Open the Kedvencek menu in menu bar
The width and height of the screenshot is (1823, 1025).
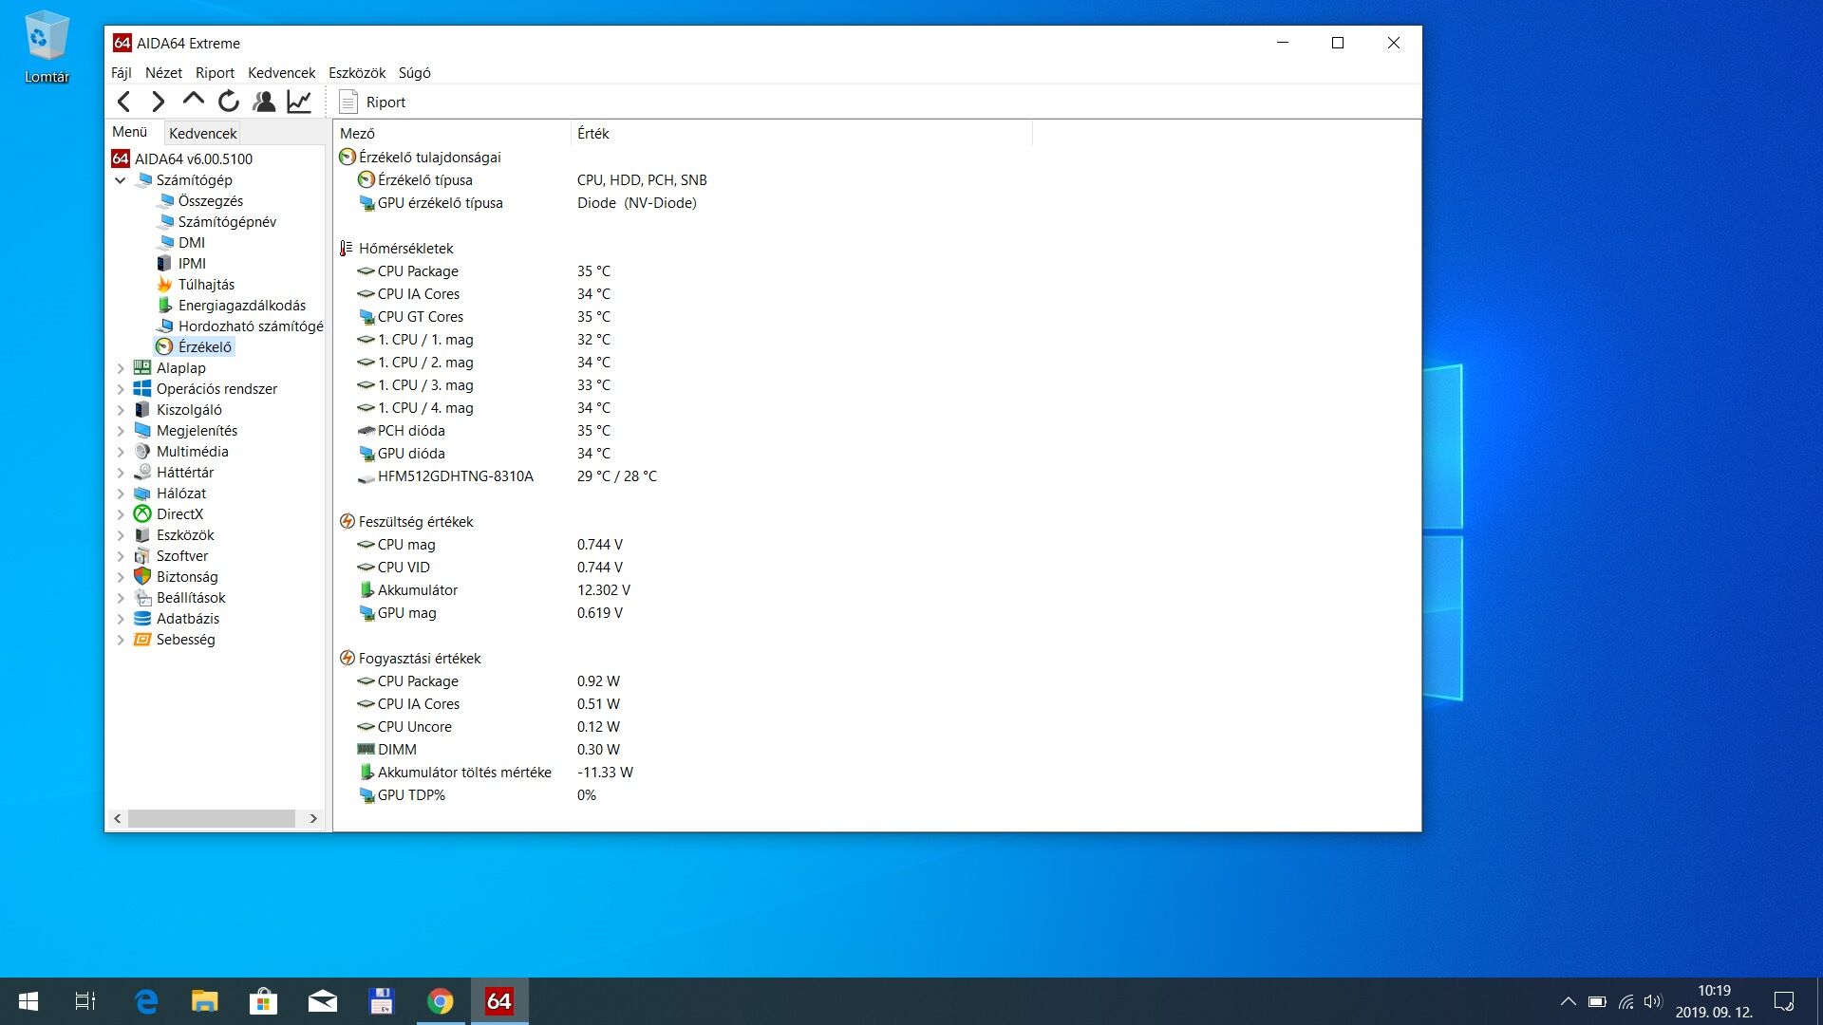point(281,73)
